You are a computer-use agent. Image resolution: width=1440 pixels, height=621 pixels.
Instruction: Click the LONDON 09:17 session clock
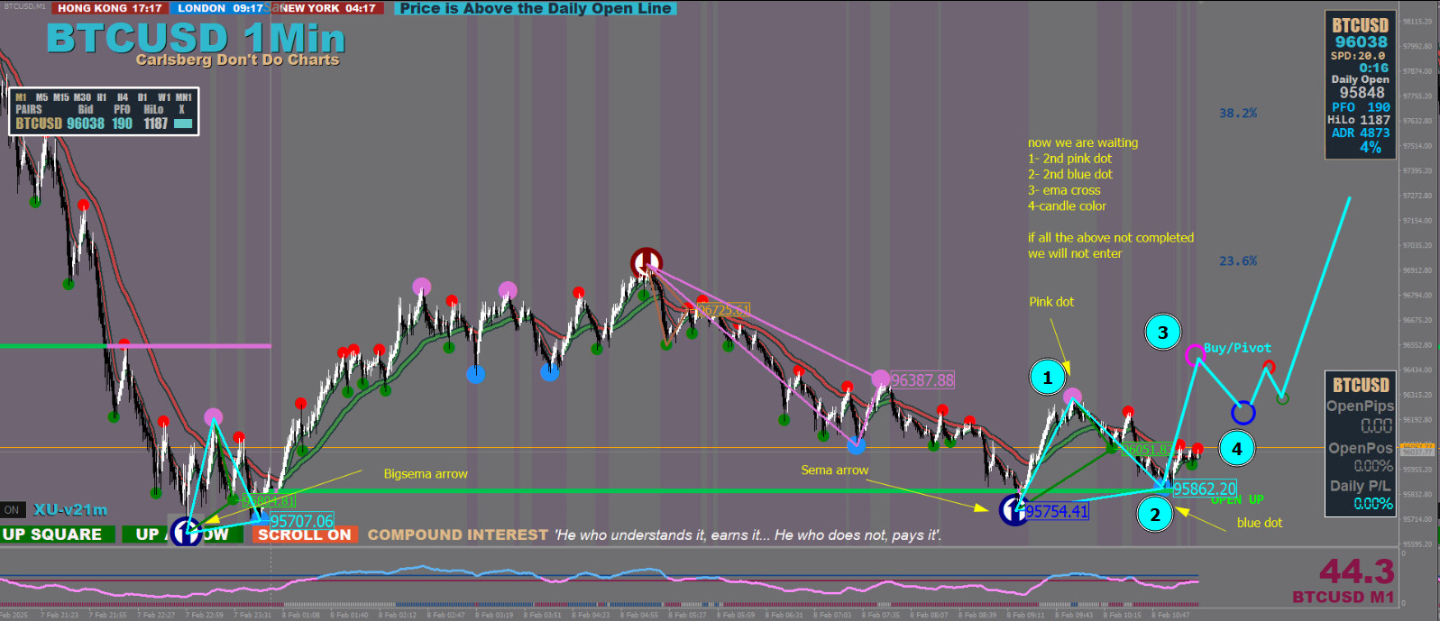click(220, 8)
